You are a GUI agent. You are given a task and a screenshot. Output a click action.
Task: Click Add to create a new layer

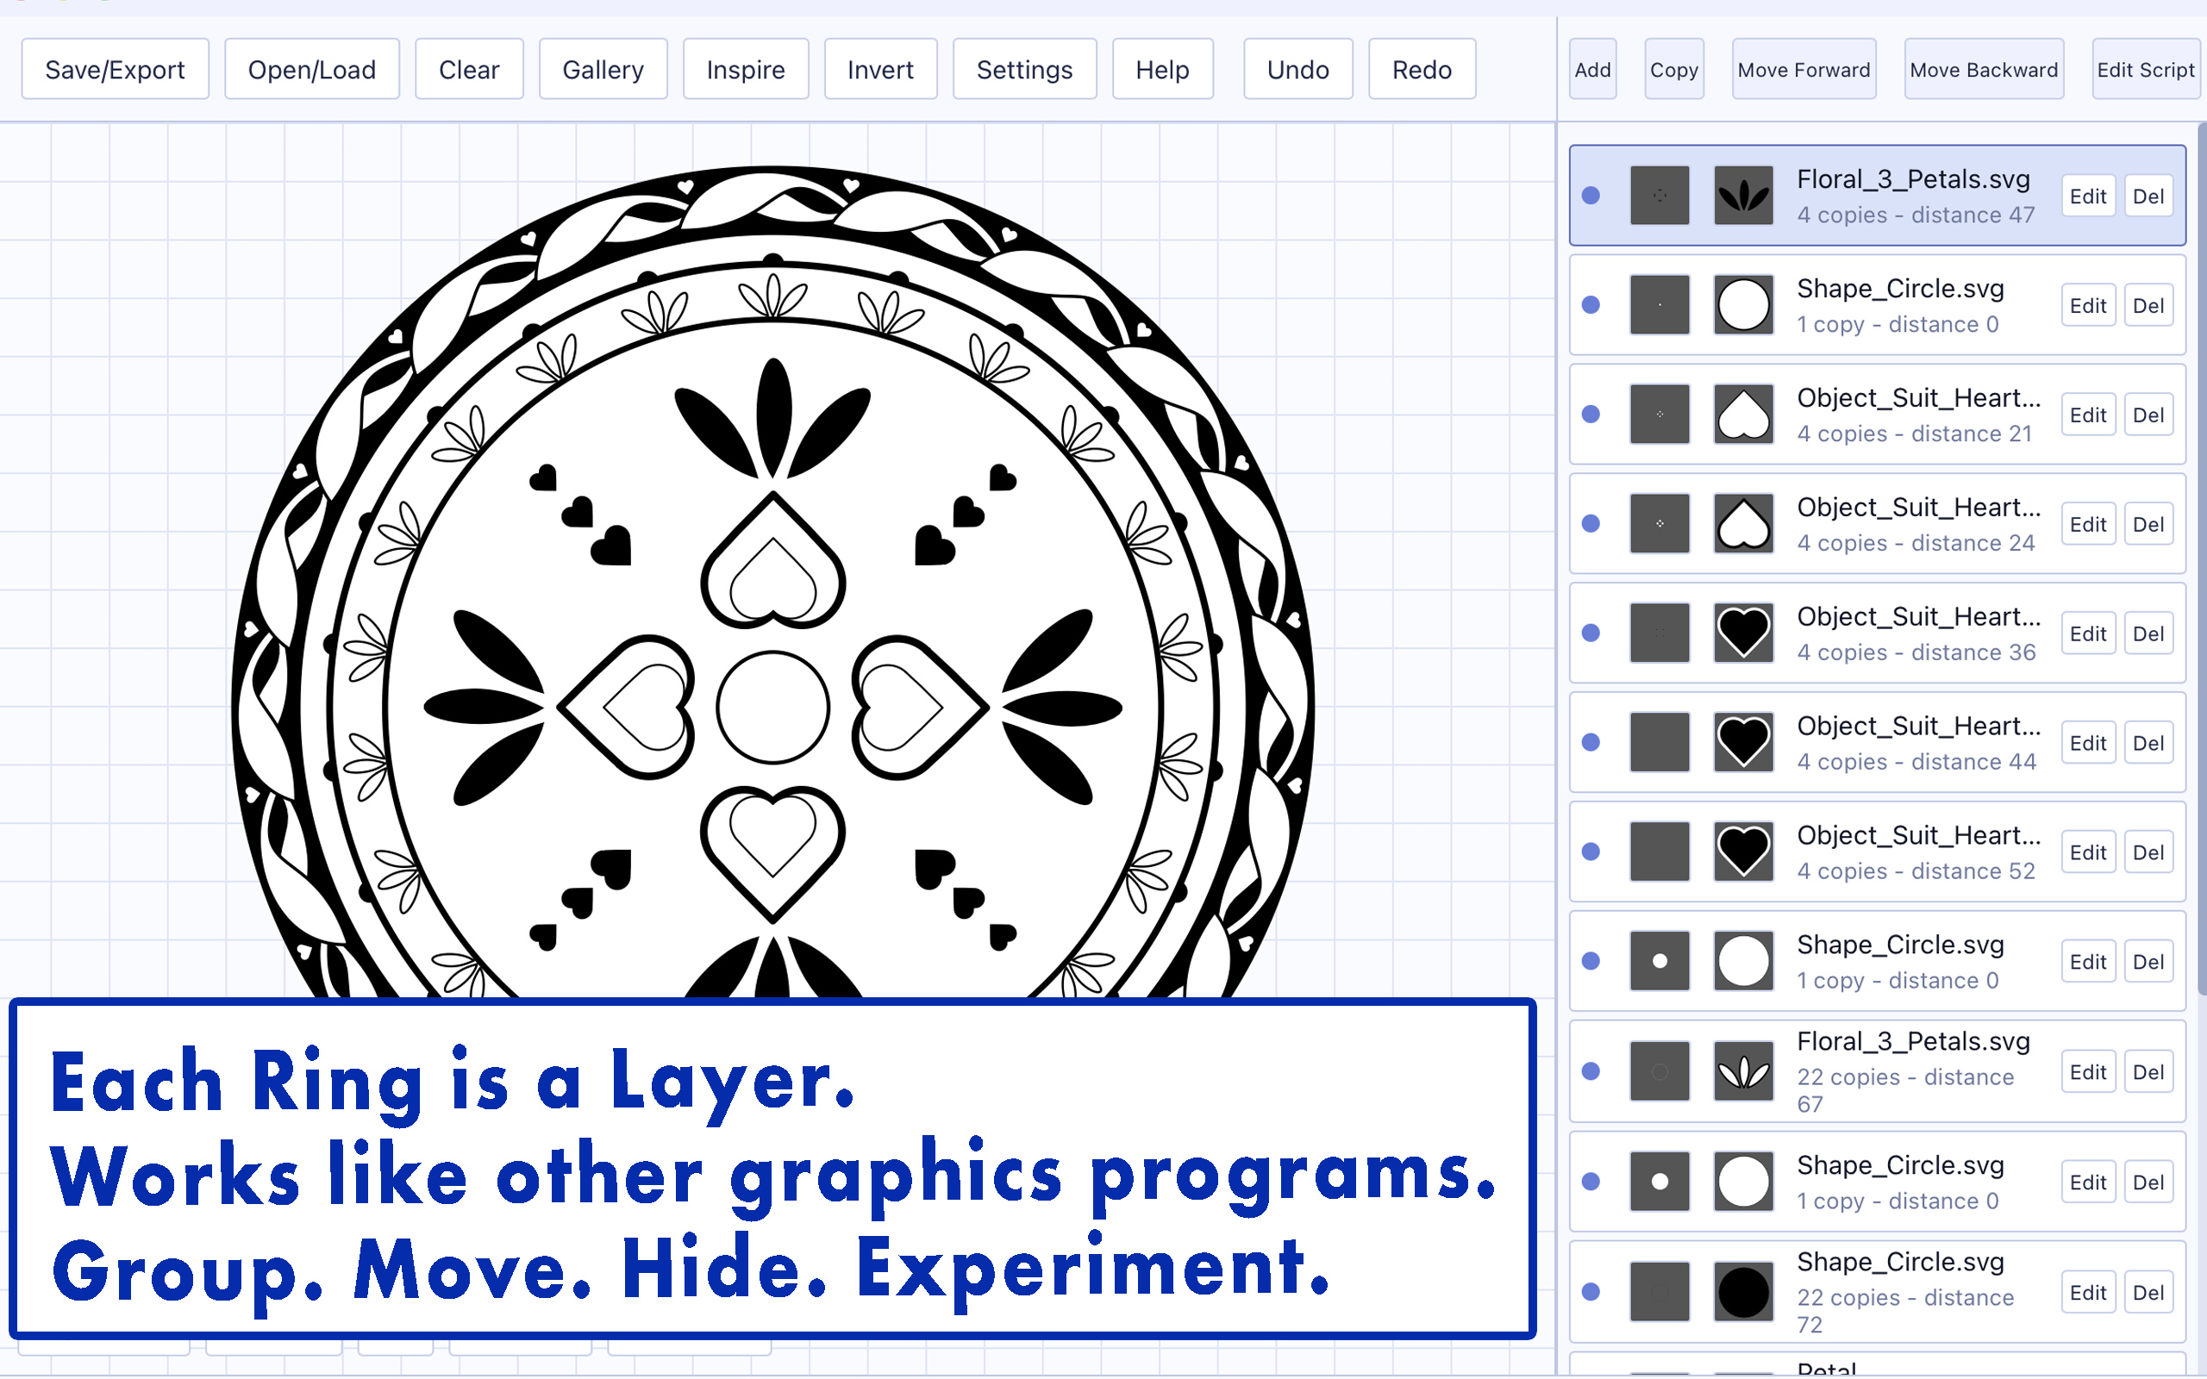pos(1592,69)
